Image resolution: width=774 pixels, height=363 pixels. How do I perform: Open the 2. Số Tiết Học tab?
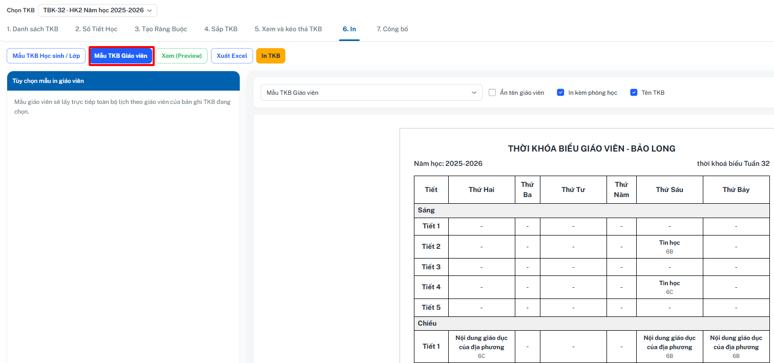click(x=96, y=29)
